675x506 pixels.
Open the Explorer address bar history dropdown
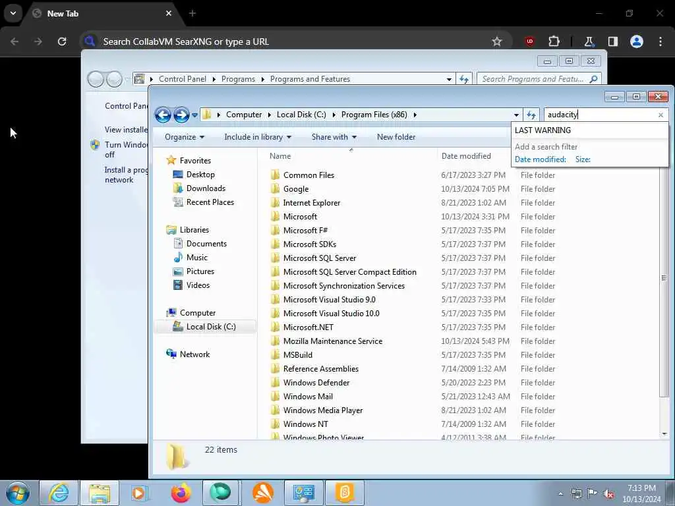click(x=516, y=115)
